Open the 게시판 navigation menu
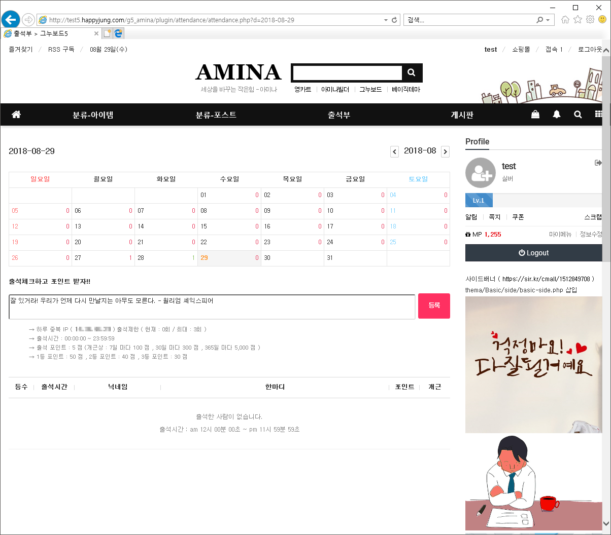Viewport: 611px width, 535px height. 462,115
